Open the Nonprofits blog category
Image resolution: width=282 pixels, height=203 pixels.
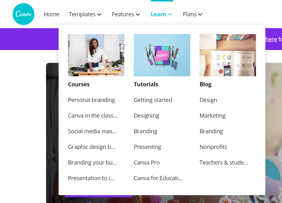[213, 147]
